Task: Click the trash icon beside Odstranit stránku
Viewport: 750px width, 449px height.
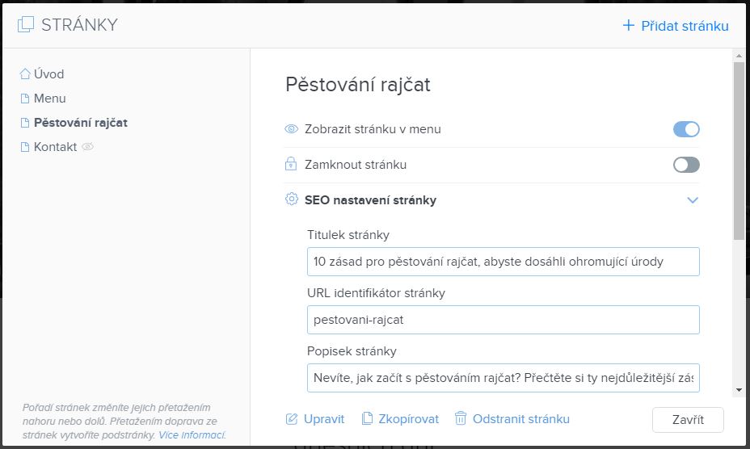Action: point(460,418)
